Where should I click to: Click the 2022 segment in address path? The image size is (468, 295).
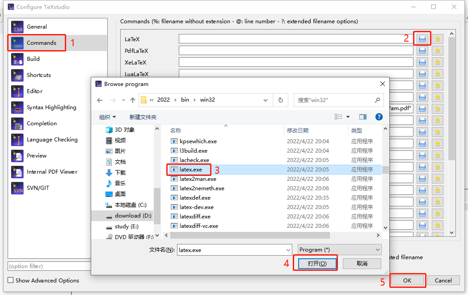164,100
